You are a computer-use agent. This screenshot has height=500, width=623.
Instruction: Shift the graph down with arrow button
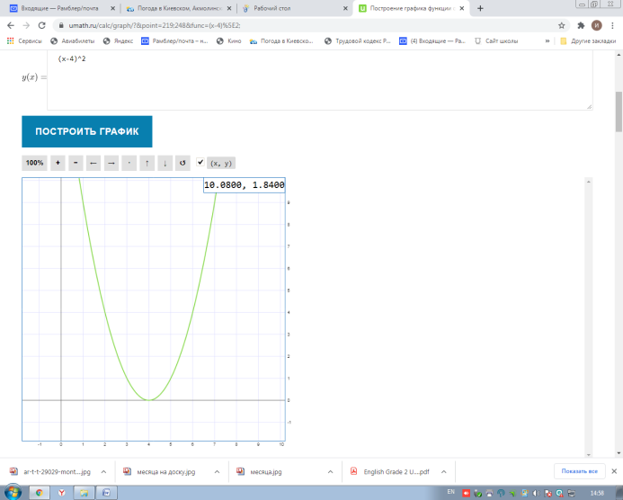pyautogui.click(x=165, y=163)
